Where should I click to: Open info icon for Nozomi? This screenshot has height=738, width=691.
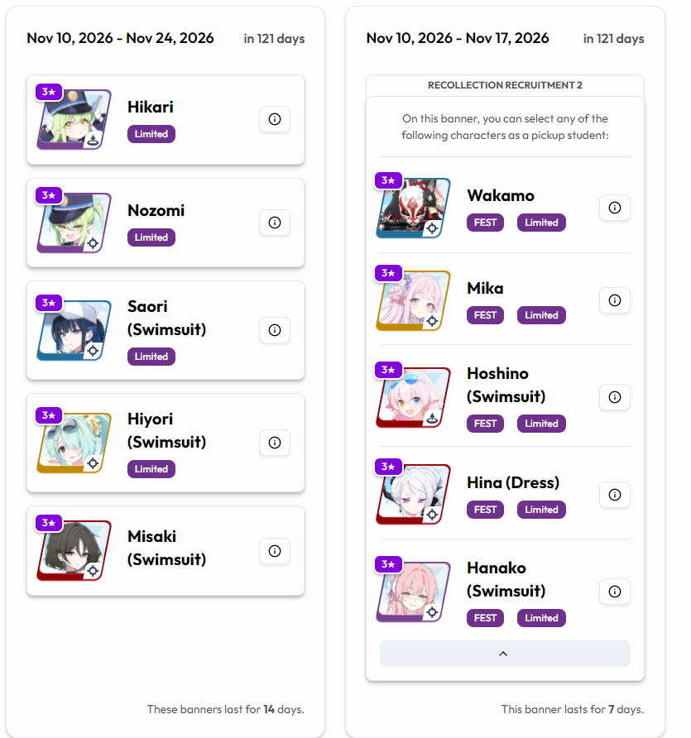click(275, 223)
